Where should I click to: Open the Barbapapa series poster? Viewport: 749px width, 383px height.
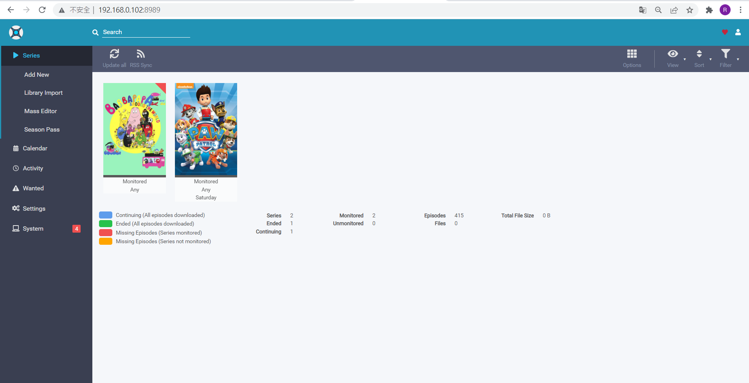tap(135, 129)
